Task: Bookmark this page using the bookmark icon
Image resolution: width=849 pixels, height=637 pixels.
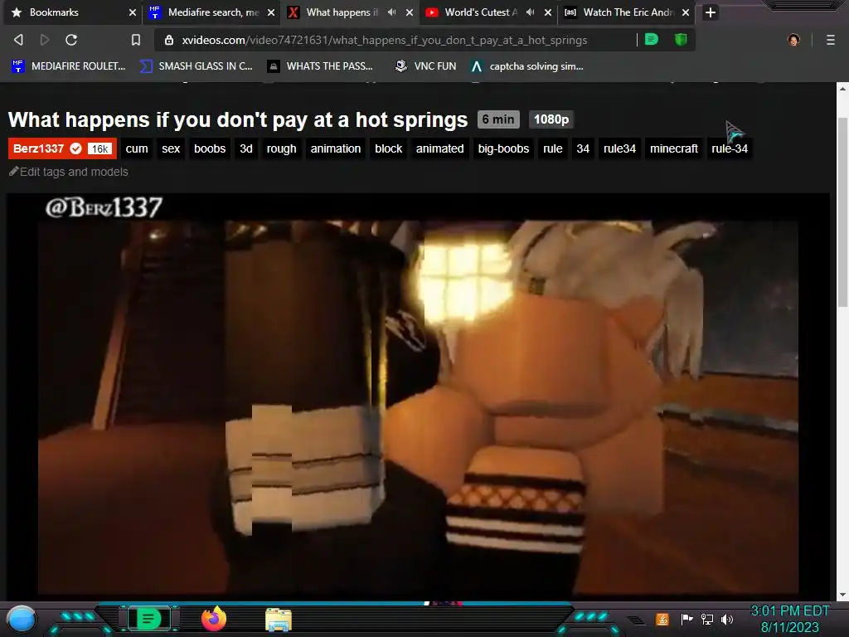Action: pos(136,40)
